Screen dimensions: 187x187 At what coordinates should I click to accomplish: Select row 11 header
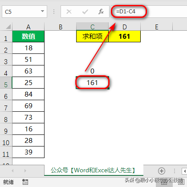tap(6, 152)
